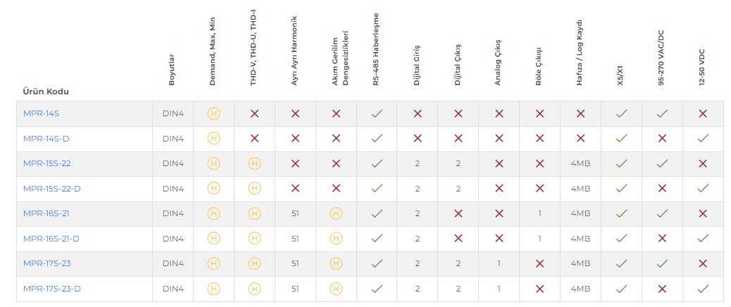Click the Demand H icon for MPR-14S
The width and height of the screenshot is (731, 307).
coord(214,113)
